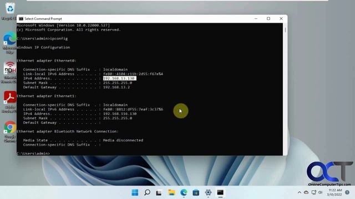Open the notification badge in tray
Screen dimensions: 355x199
[x=347, y=192]
